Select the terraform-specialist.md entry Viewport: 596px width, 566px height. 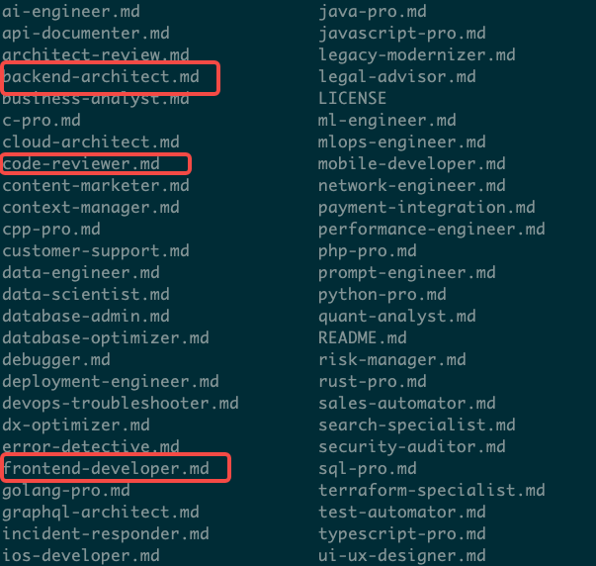[x=432, y=491]
